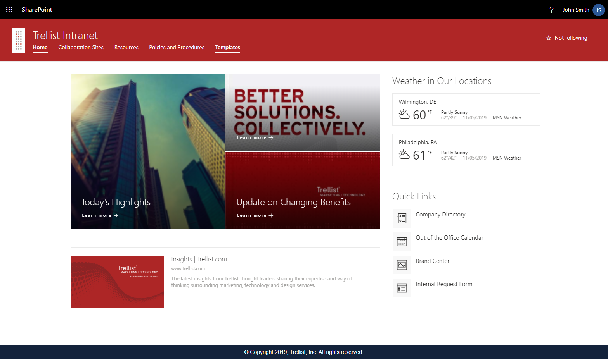
Task: Open the Insights | Trellist.com link title
Action: 199,259
